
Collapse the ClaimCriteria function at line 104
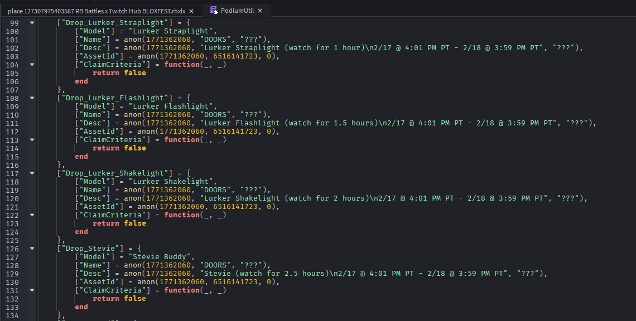point(32,65)
